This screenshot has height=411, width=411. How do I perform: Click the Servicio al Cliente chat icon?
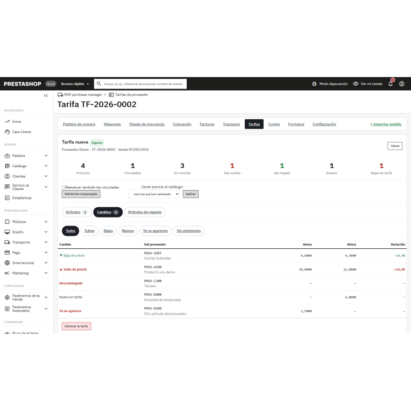(7, 187)
